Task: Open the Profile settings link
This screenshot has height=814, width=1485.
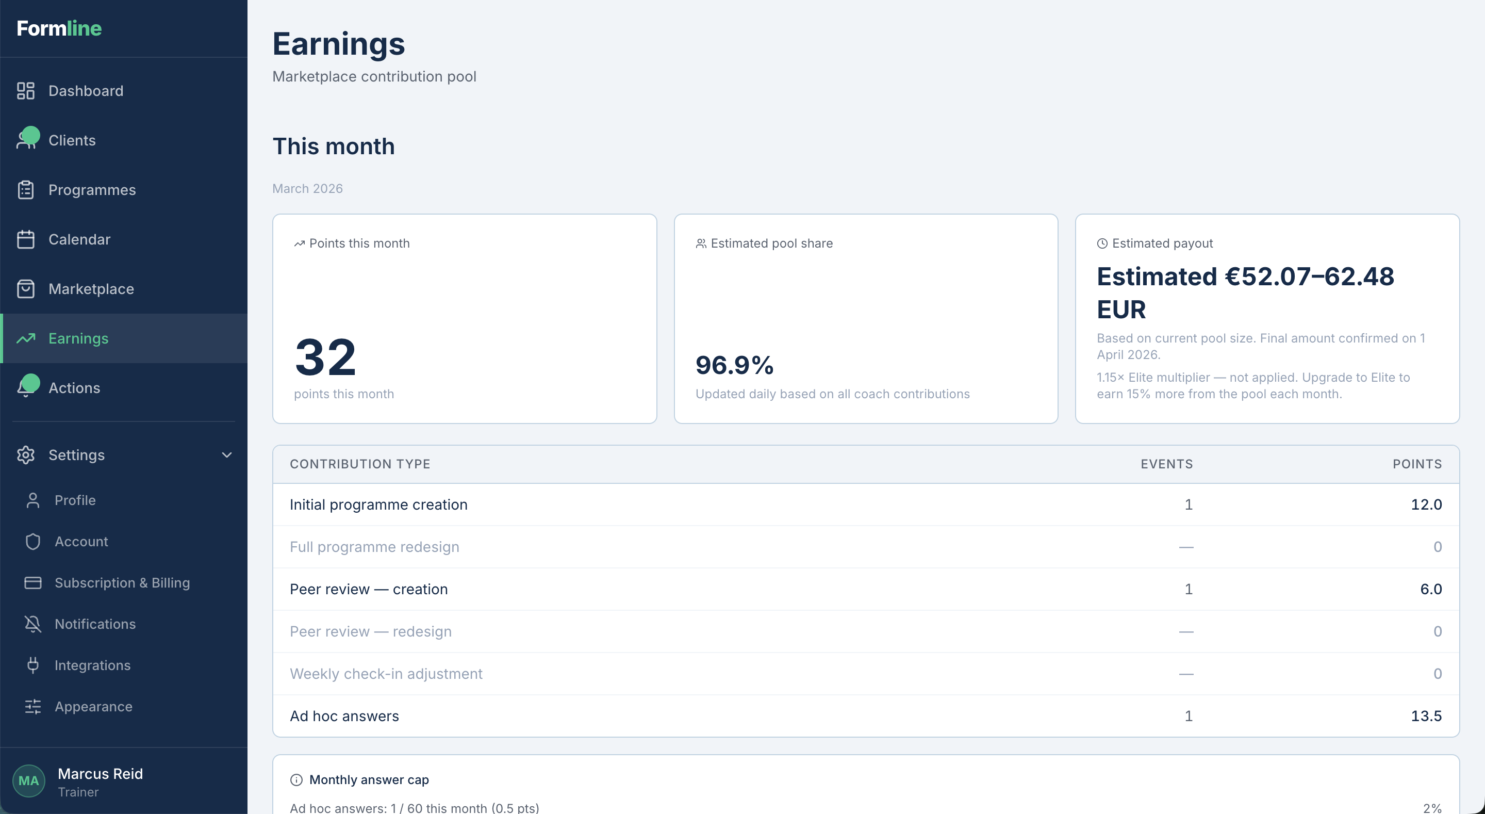Action: [x=75, y=500]
